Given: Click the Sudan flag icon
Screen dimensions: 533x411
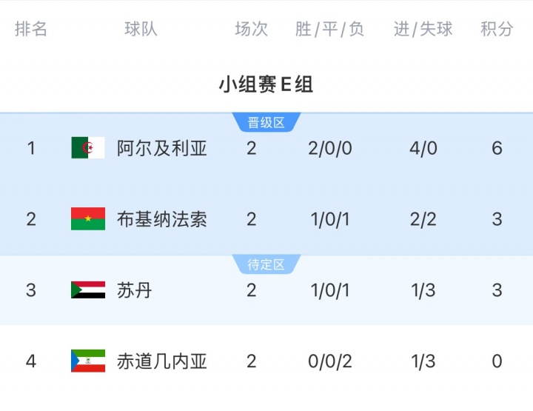Looking at the screenshot, I should (88, 290).
